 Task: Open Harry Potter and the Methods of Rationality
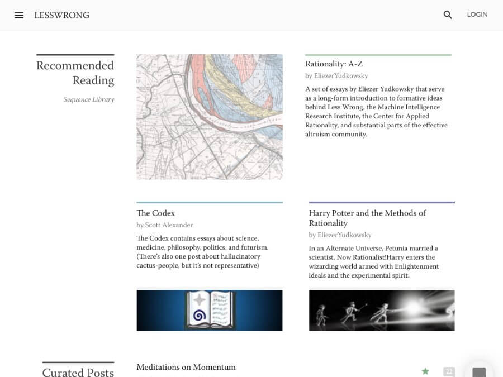coord(367,218)
